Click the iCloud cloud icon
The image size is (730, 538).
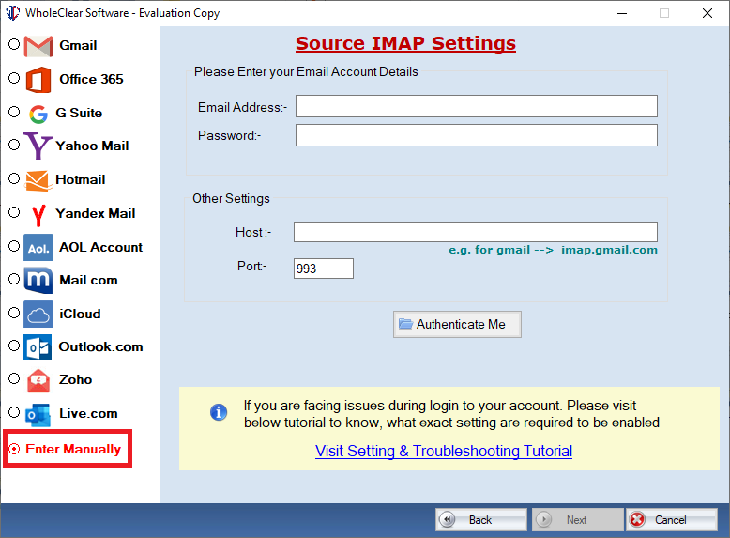(x=38, y=314)
